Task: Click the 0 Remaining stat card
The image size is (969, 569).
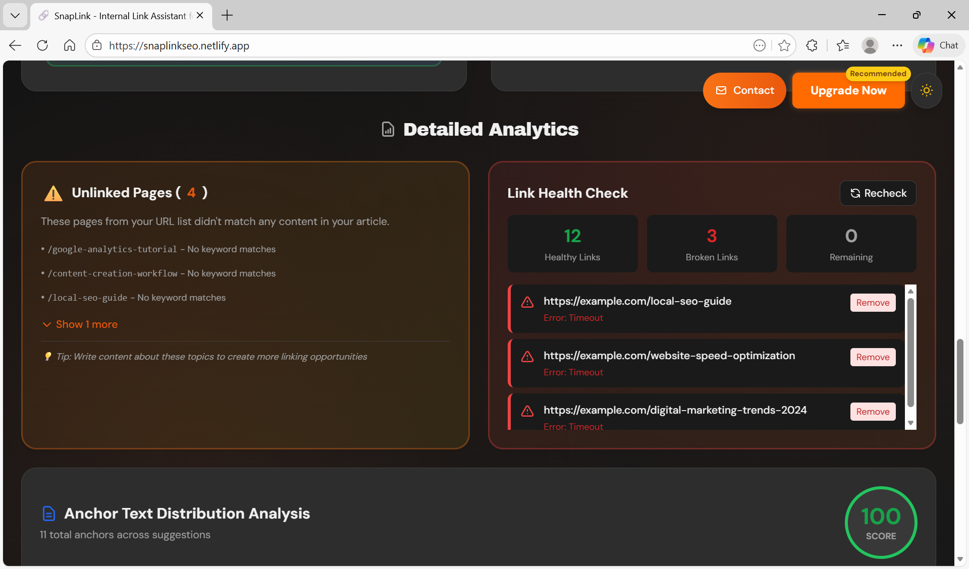Action: click(851, 244)
